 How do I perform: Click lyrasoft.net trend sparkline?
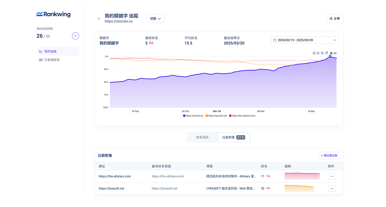click(299, 188)
